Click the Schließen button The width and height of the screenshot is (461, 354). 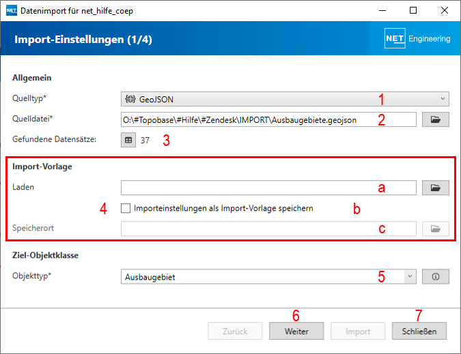click(419, 331)
